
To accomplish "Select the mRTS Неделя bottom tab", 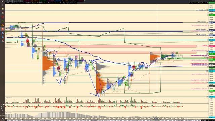I will (18, 120).
